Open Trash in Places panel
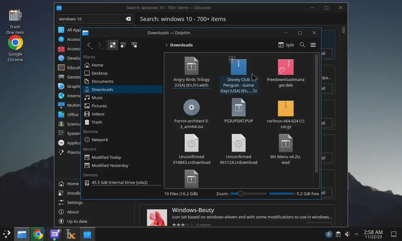 tap(122, 122)
